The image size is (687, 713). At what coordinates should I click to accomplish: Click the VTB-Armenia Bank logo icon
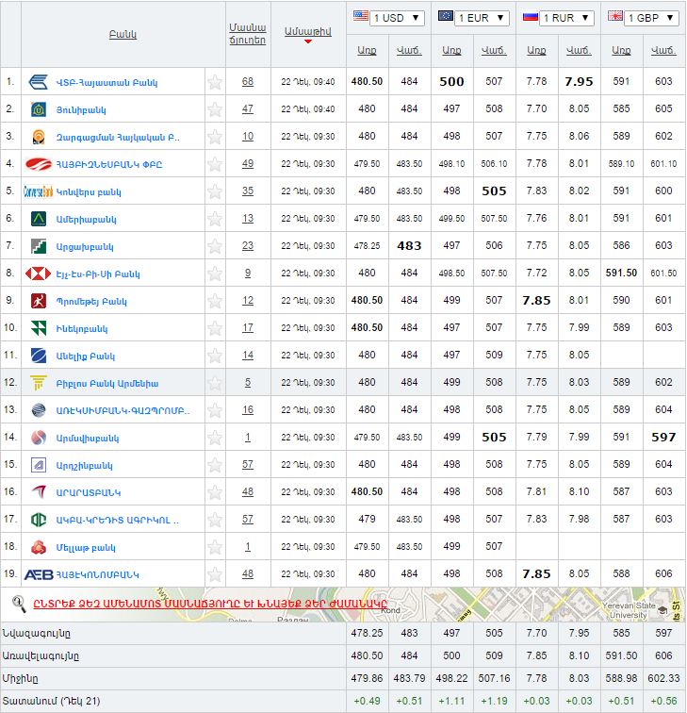coord(39,81)
